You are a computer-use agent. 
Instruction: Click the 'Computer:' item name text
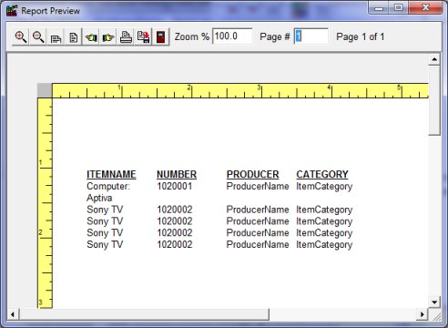108,186
